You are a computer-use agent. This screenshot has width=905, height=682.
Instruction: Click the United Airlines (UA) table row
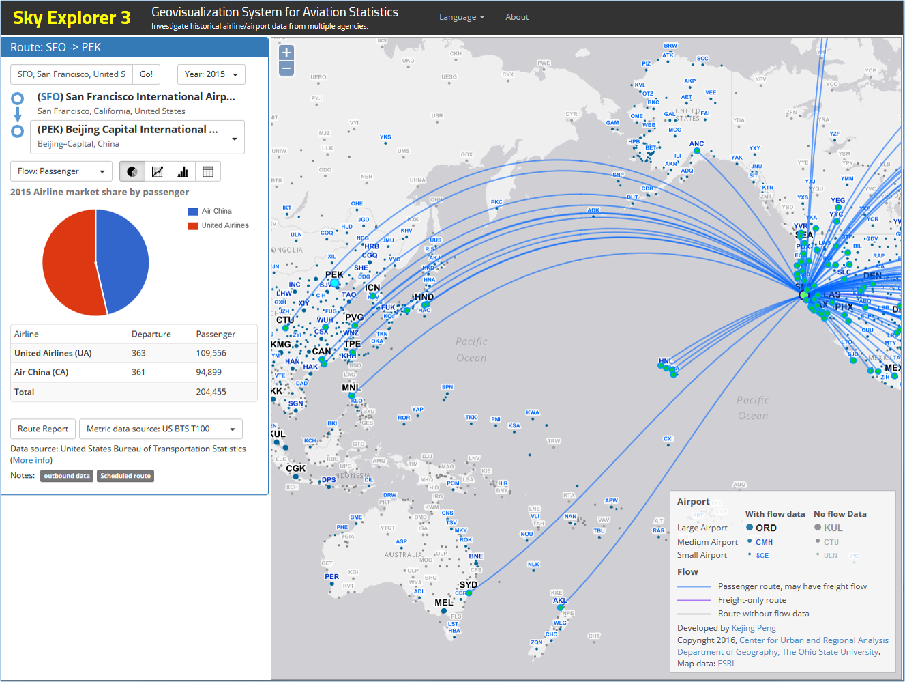pyautogui.click(x=134, y=353)
